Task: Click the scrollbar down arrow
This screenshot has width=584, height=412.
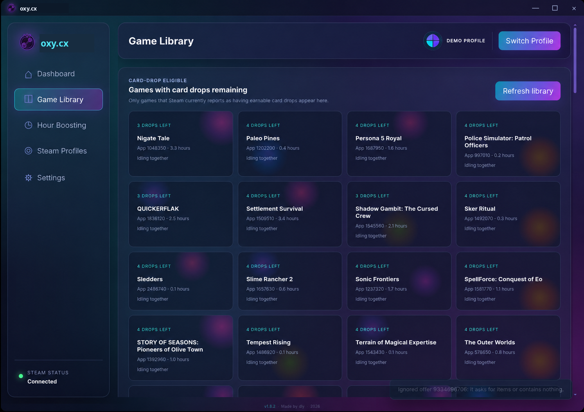Action: (575, 395)
